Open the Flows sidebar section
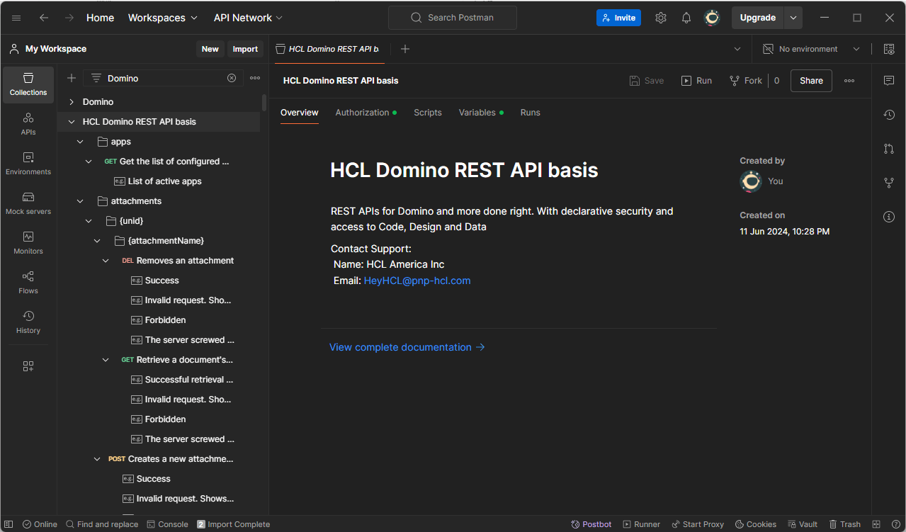 coord(28,283)
